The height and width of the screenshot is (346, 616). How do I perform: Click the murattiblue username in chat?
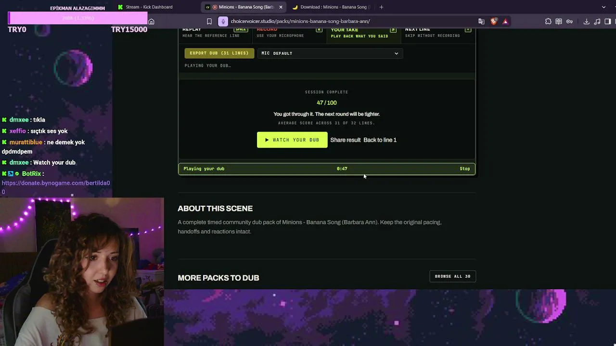26,142
